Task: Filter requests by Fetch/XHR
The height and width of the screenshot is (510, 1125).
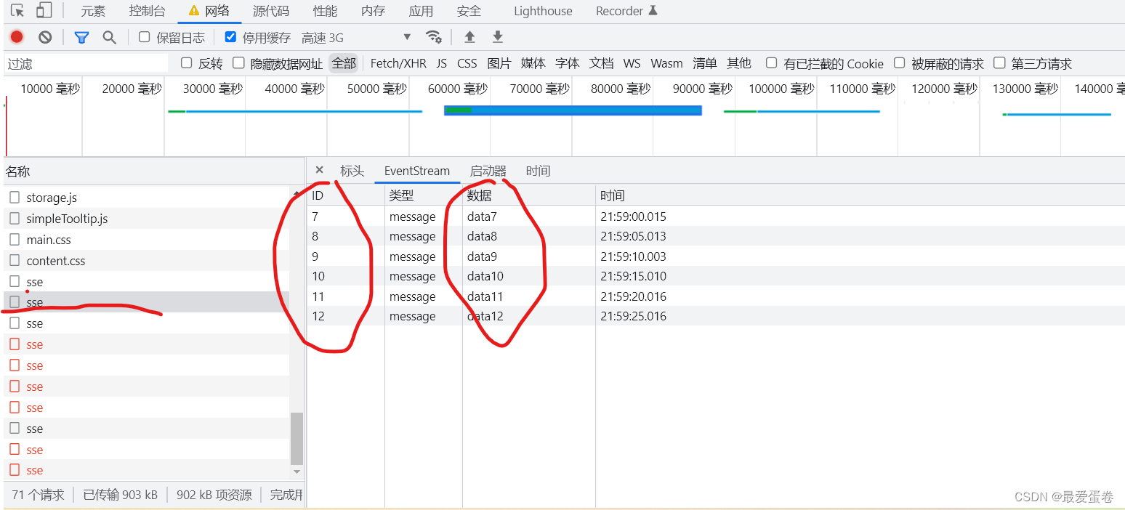Action: [x=398, y=63]
